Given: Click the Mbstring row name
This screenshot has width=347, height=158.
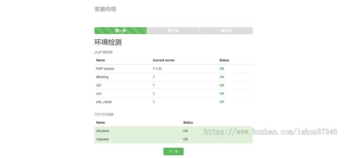Looking at the screenshot, I should point(102,77).
